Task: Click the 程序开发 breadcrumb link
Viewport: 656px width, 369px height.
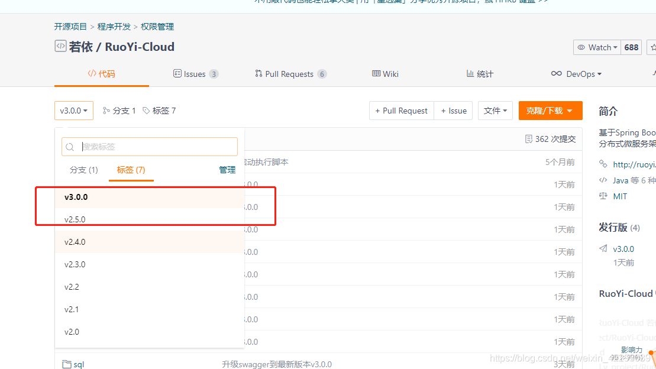Action: 114,27
